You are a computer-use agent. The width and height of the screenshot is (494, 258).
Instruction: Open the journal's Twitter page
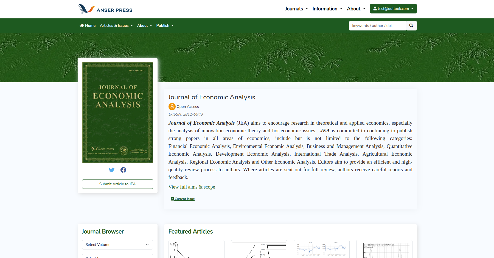(x=112, y=170)
